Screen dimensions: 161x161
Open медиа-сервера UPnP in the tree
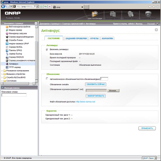(x=19, y=43)
